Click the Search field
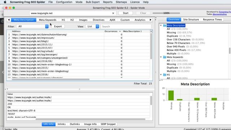This screenshot has width=231, height=130. tap(126, 26)
